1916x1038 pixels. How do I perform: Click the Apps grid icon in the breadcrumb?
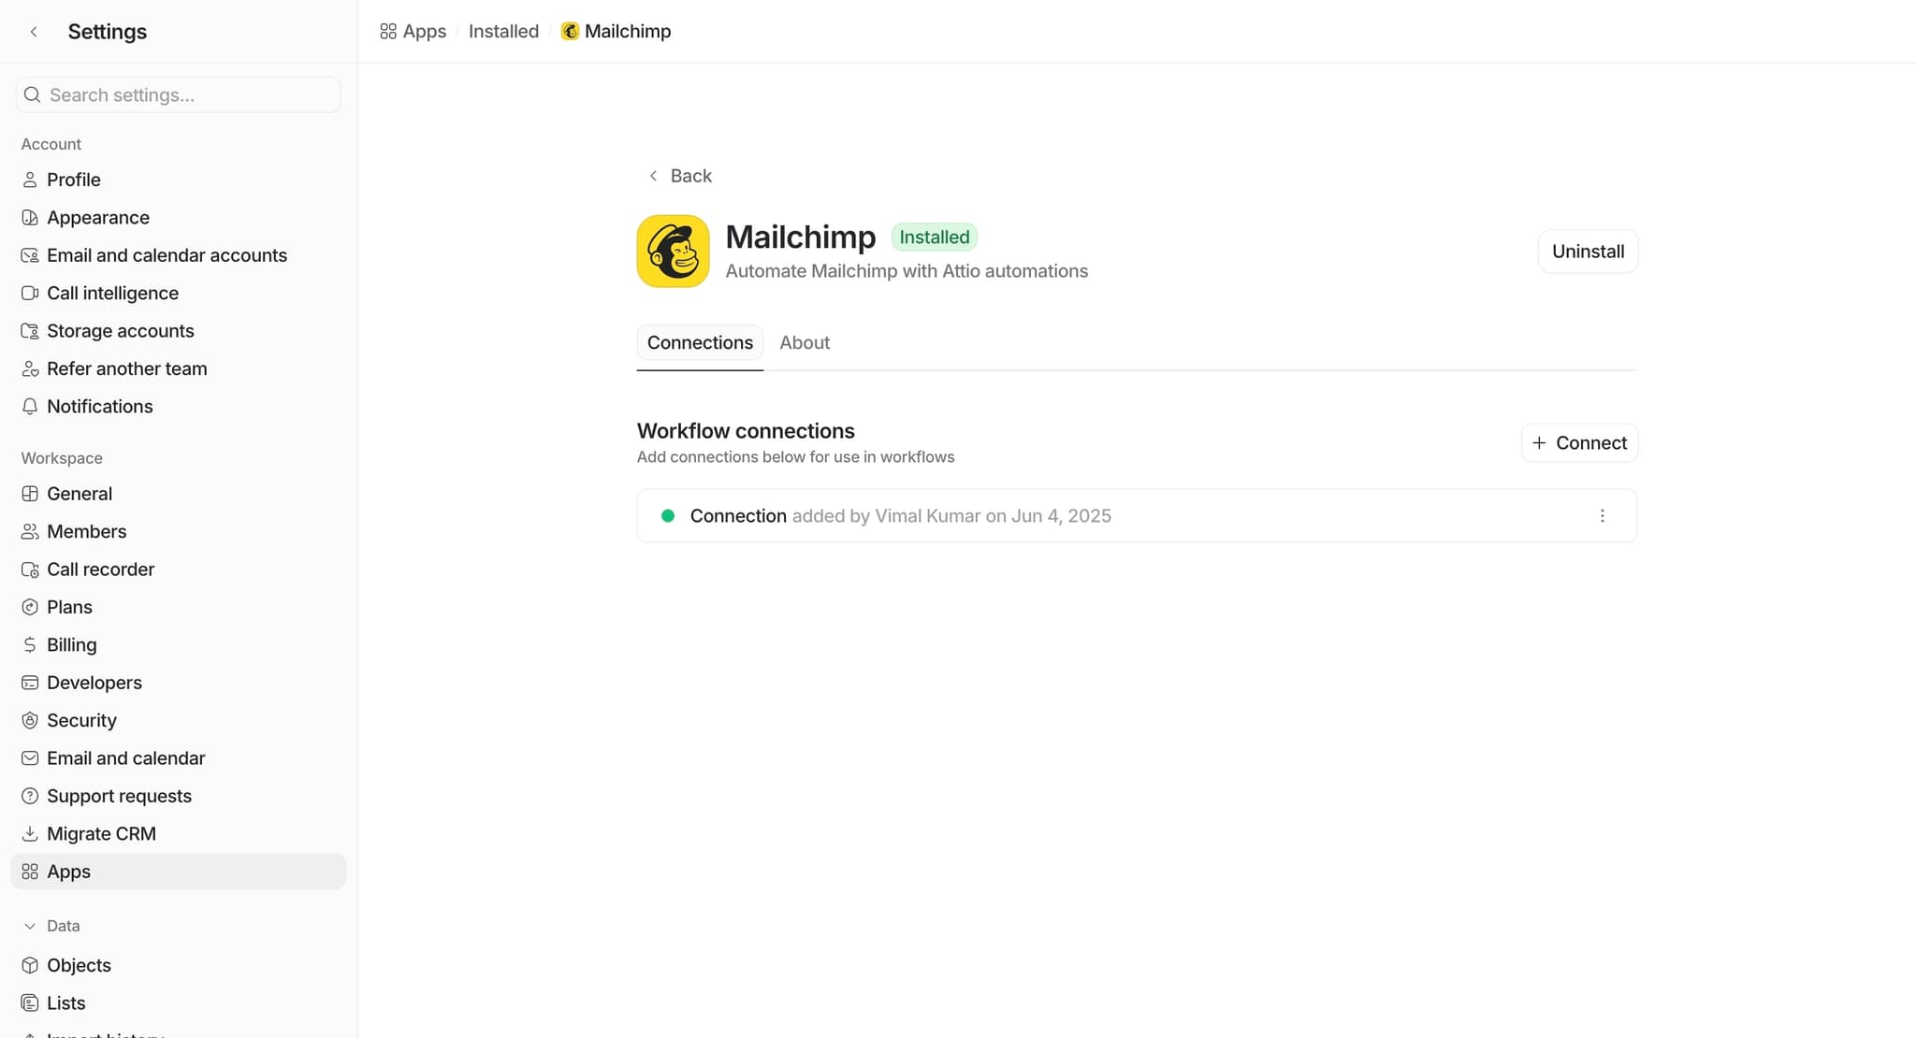[387, 31]
